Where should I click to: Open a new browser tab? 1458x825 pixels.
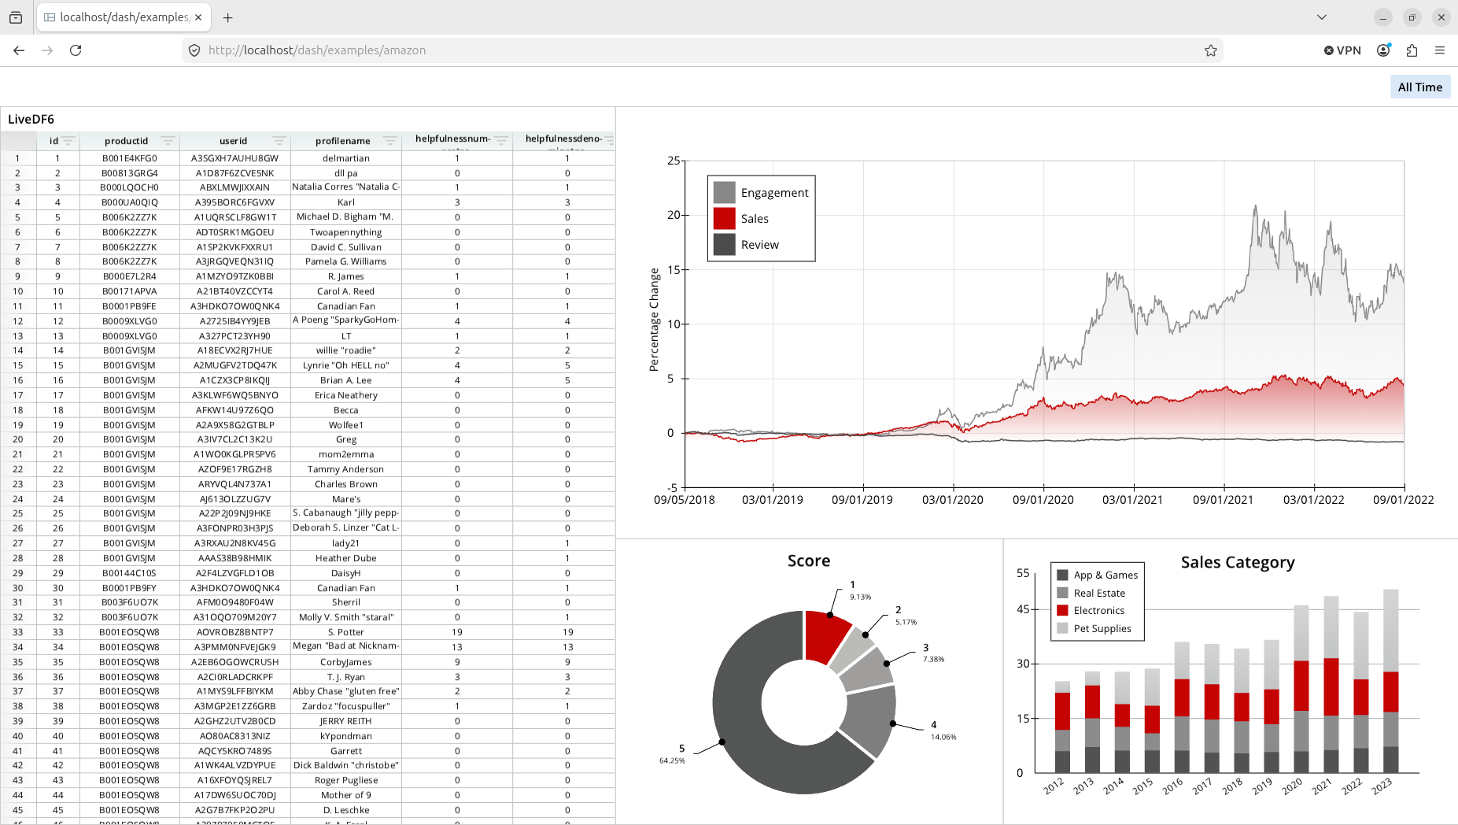(x=227, y=17)
